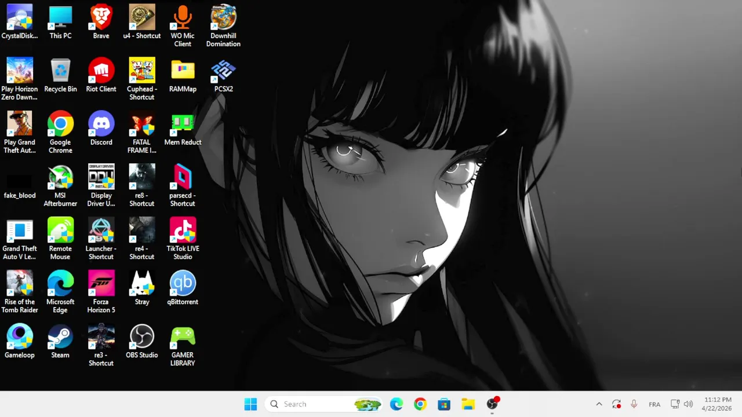
Task: Open the FRA language switcher
Action: tap(654, 404)
